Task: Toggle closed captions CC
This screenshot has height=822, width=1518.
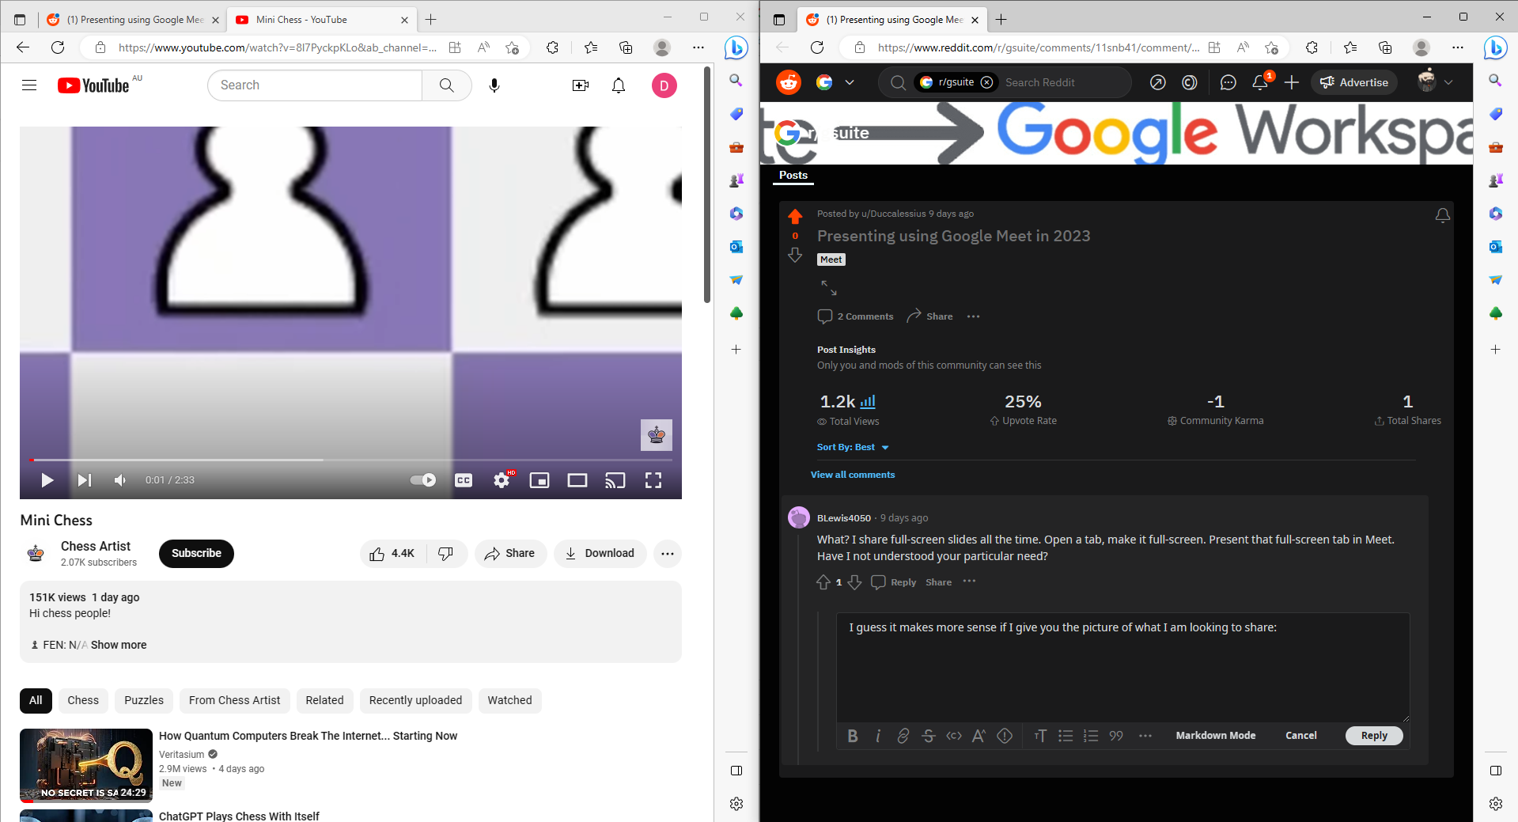Action: (x=464, y=480)
